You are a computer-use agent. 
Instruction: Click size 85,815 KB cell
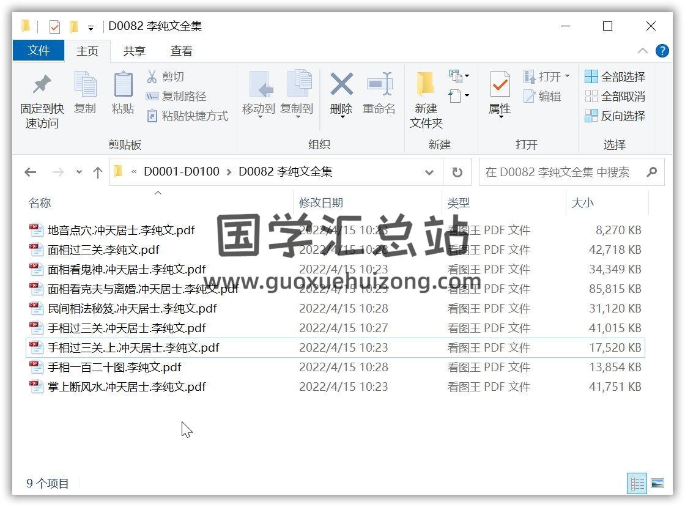point(615,289)
